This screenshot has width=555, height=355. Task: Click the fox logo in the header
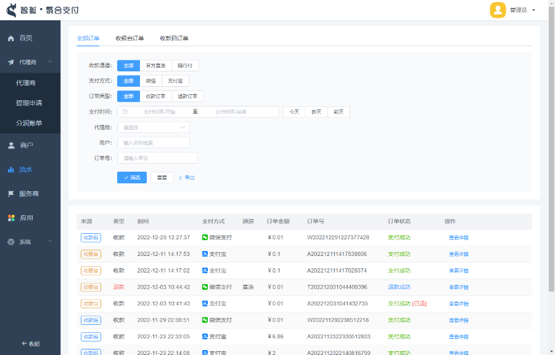point(12,10)
